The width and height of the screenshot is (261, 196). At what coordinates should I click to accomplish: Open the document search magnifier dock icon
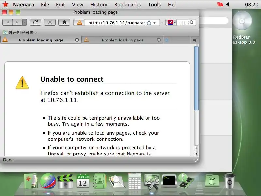(117, 182)
